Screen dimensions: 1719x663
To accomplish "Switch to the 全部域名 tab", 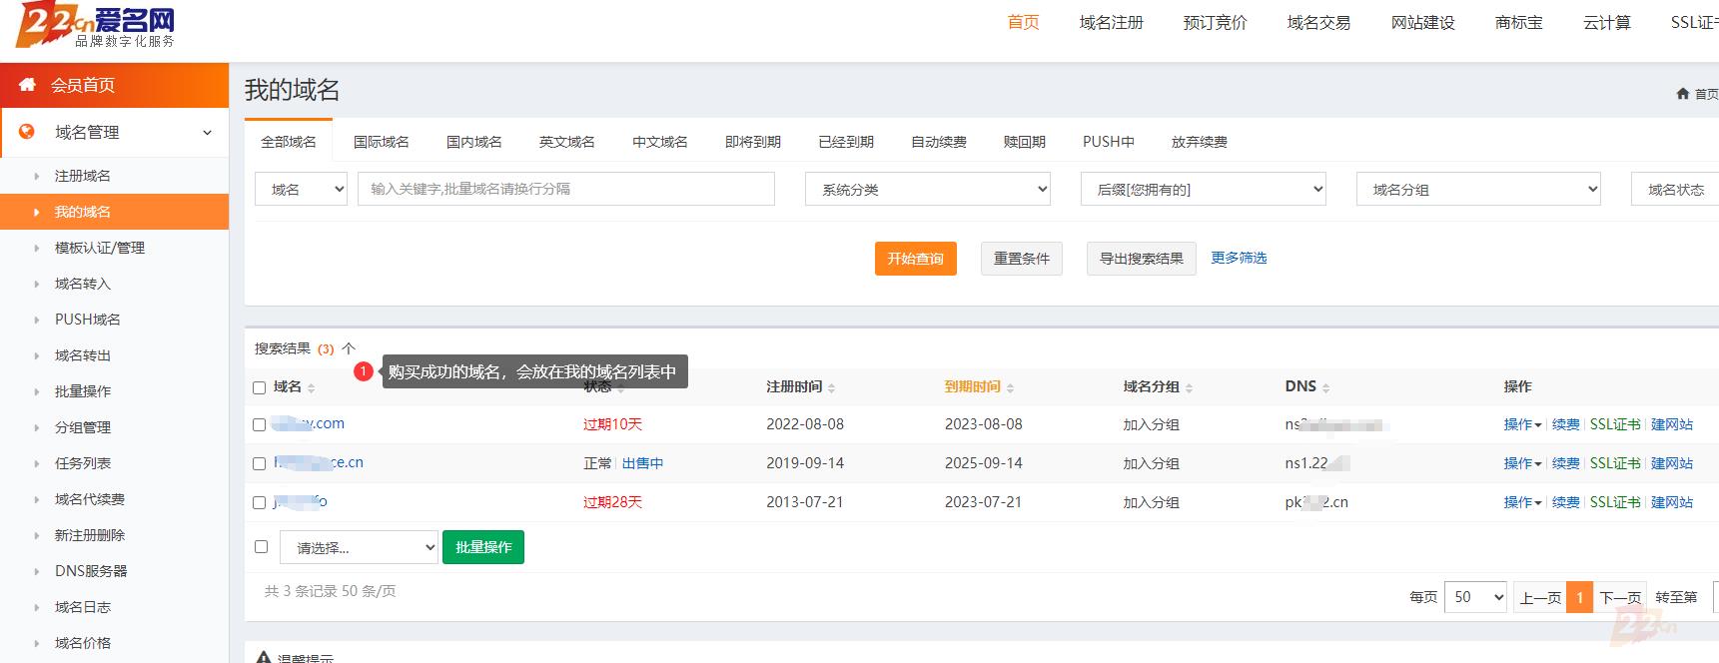I will tap(289, 142).
